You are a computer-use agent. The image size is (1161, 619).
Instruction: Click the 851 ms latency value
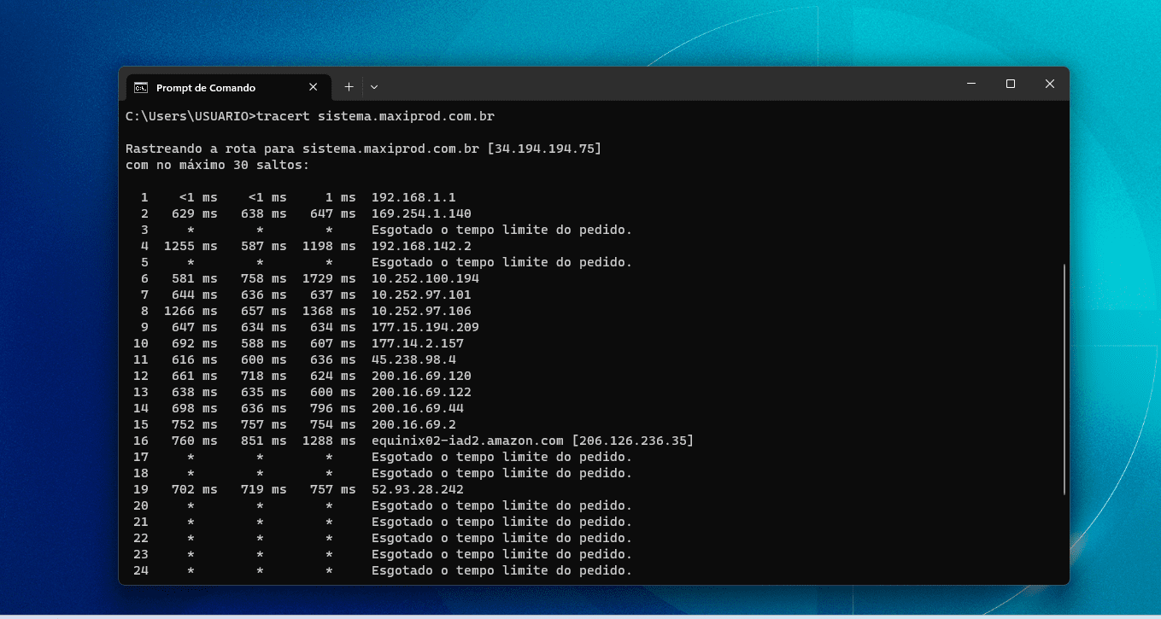tap(264, 441)
